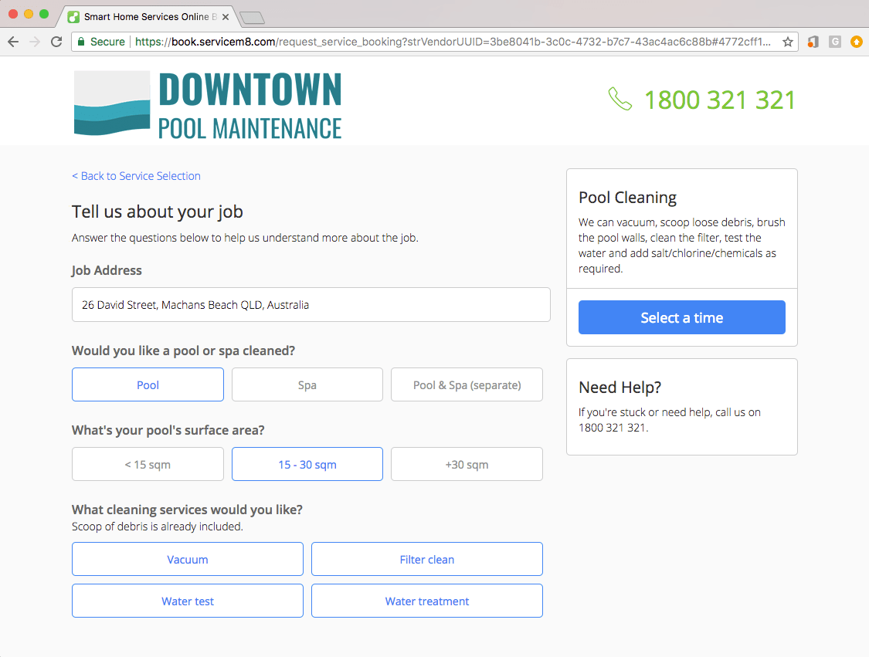Close the Smart Home Services tab
The width and height of the screenshot is (869, 657).
click(226, 17)
